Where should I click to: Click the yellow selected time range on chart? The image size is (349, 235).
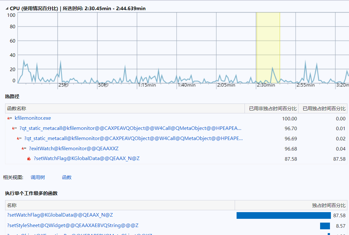pos(268,48)
